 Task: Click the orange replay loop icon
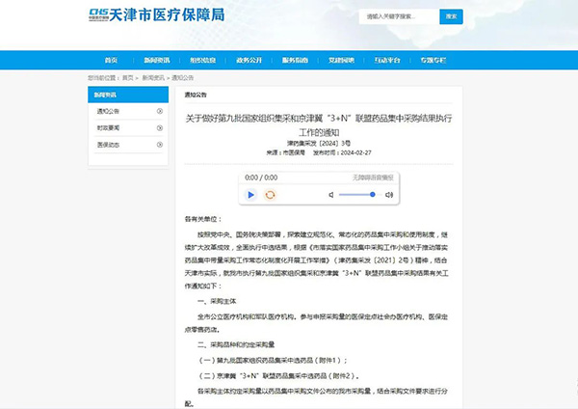[x=271, y=195]
